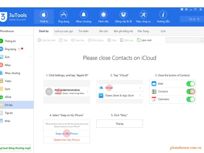Open the Hình nền wallpapers section
Image resolution: width=204 pixels, height=153 pixels.
(104, 17)
